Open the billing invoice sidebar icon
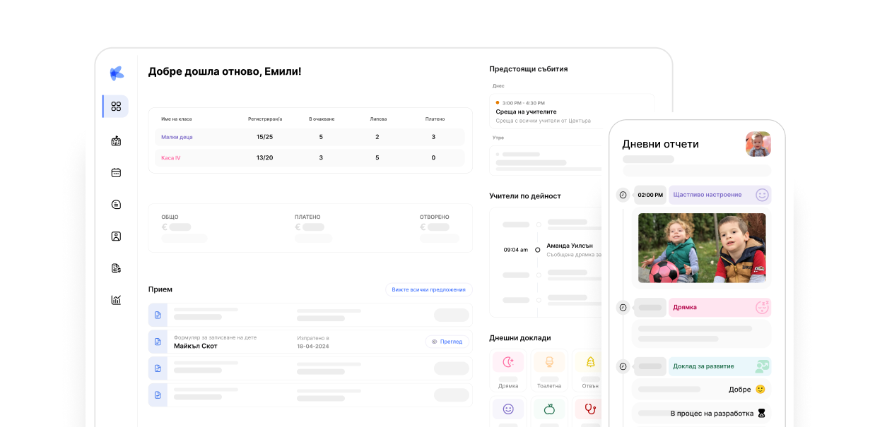Viewport: 875px width, 427px height. pos(116,268)
